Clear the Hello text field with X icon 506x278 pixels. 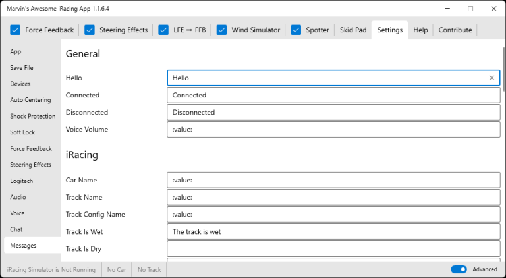coord(492,78)
